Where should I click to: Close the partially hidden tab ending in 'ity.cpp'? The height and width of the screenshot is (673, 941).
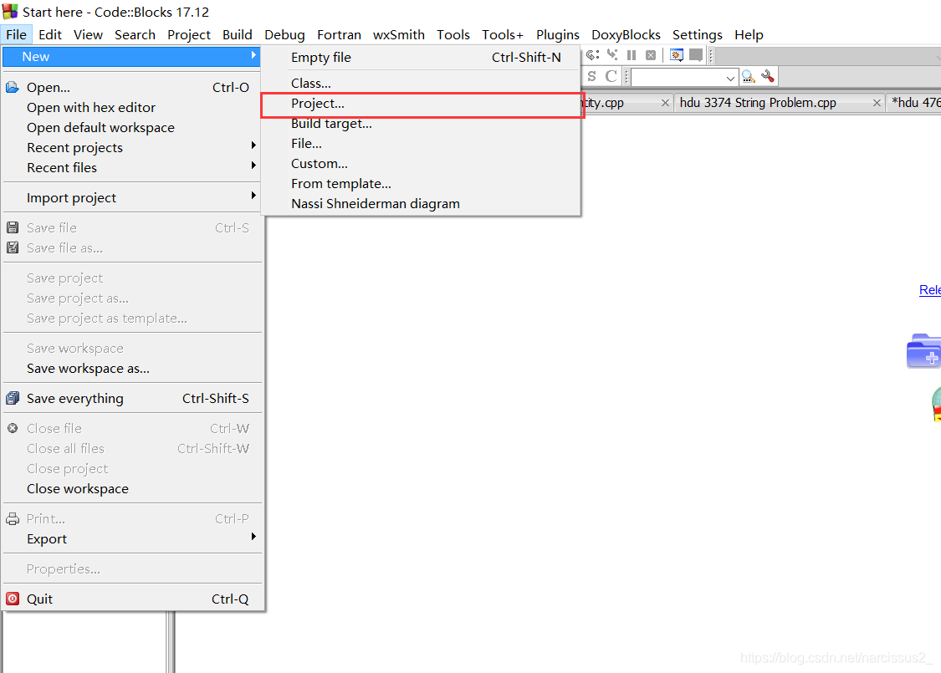(x=665, y=103)
